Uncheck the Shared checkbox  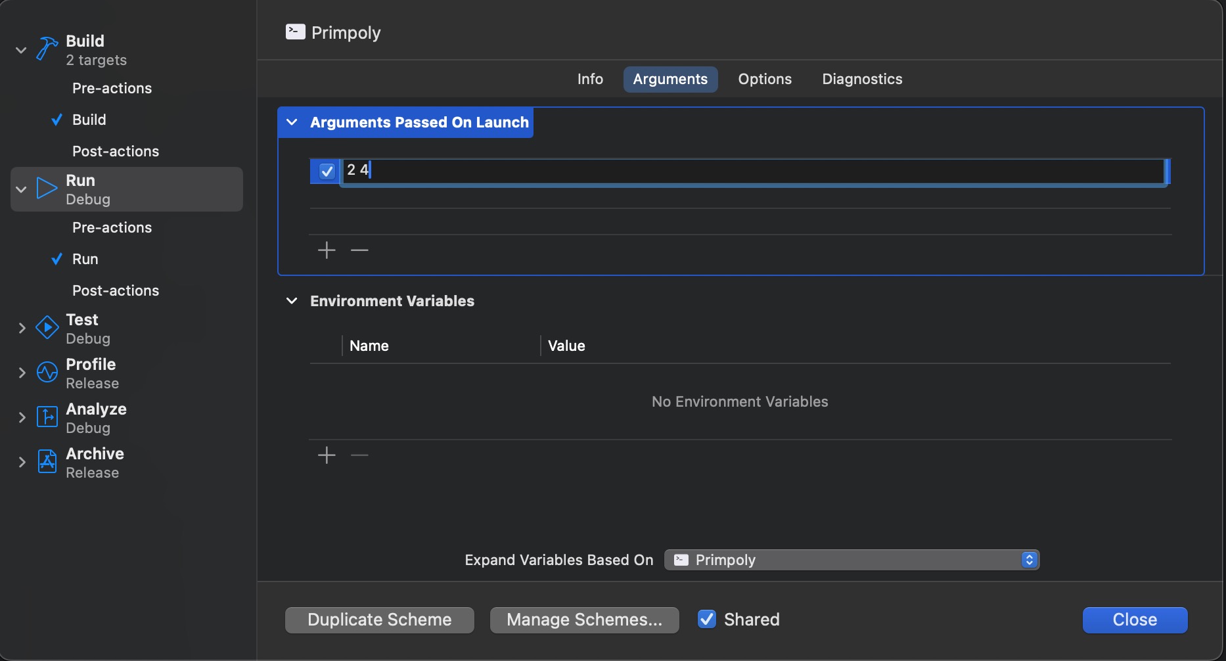point(707,619)
